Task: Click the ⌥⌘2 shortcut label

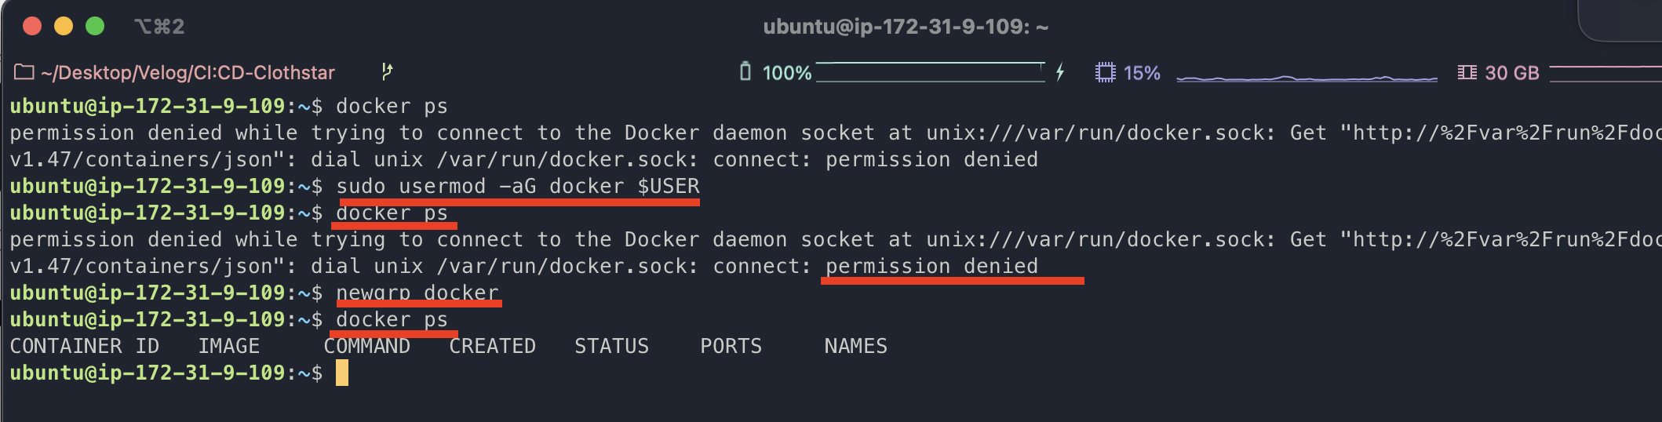Action: pyautogui.click(x=159, y=27)
